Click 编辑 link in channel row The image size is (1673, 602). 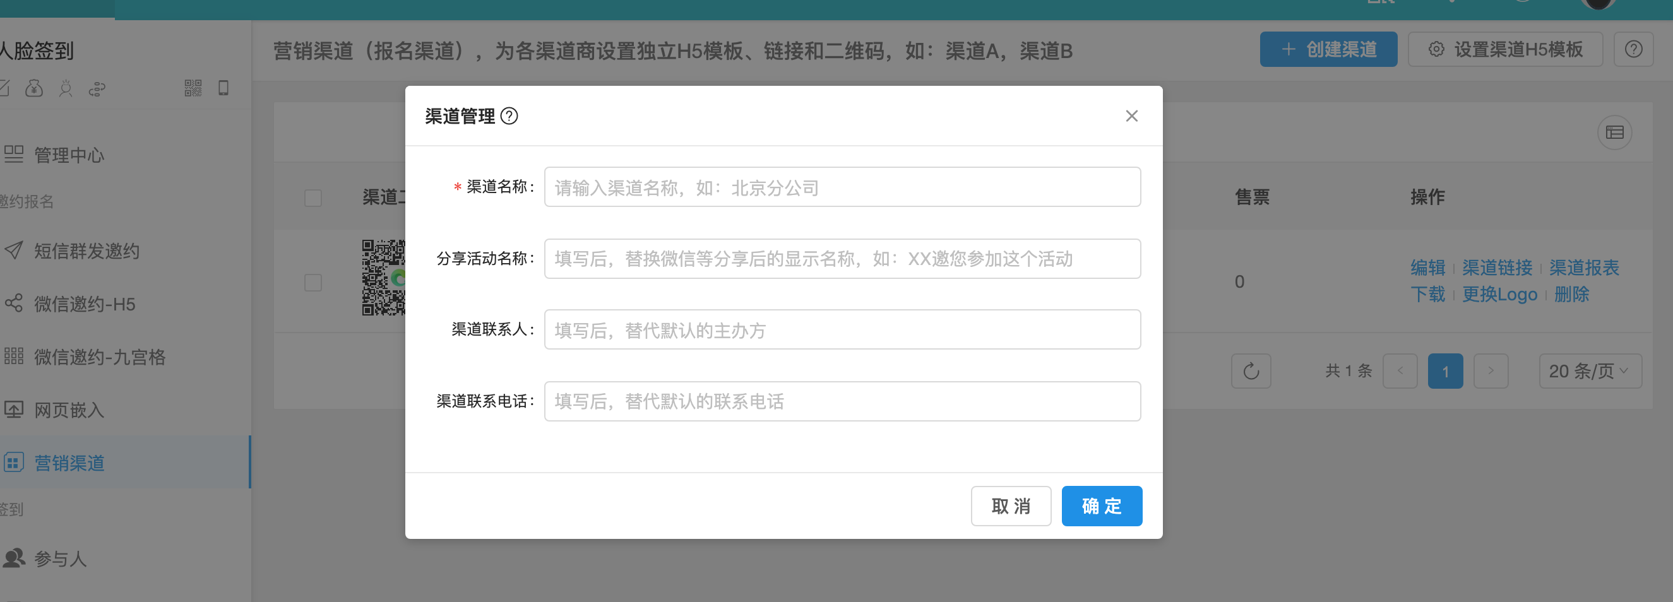(x=1427, y=268)
